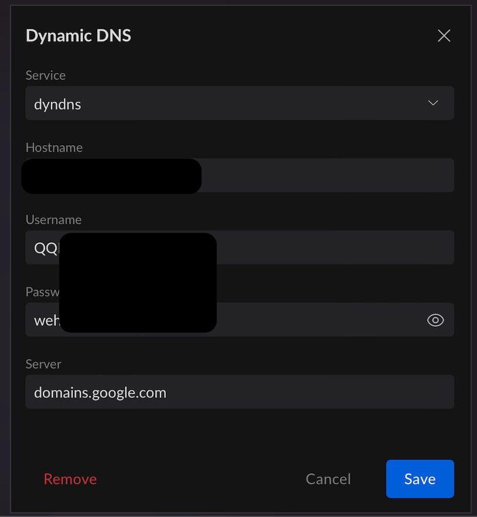Expand the Service dropdown chevron arrow
Screen dimensions: 477x517
pos(433,103)
